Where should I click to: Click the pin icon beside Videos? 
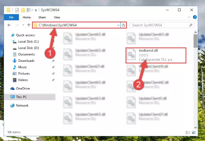pos(53,80)
